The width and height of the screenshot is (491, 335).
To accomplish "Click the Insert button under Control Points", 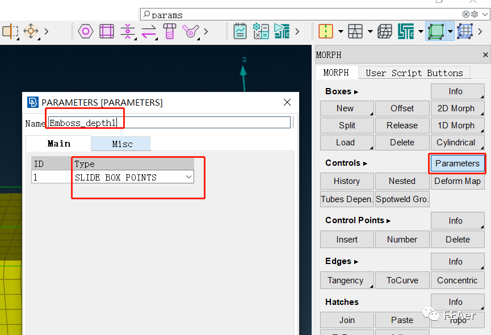I will click(347, 240).
